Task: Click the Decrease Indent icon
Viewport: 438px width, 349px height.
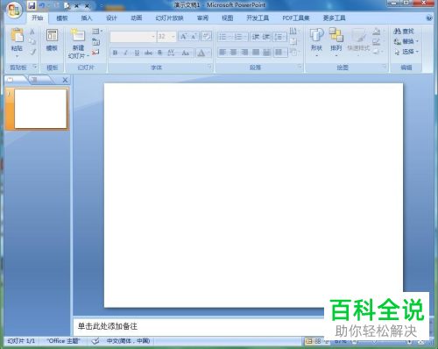Action: (256, 37)
